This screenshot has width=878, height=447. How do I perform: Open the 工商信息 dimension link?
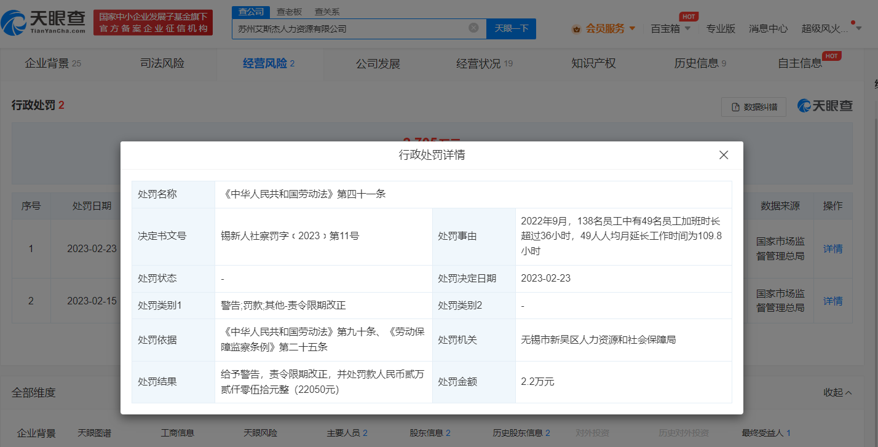(x=178, y=433)
